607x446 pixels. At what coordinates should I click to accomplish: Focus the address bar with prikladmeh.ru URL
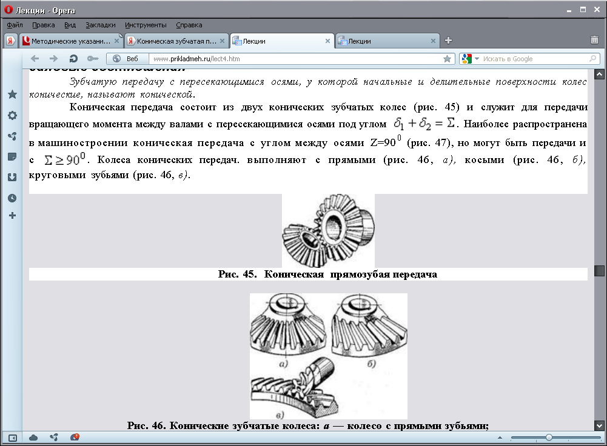tap(295, 59)
